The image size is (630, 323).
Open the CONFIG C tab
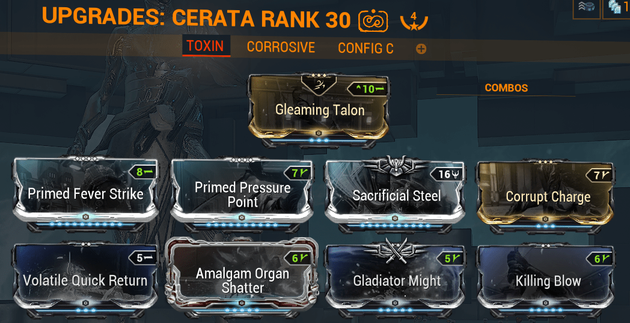click(365, 49)
